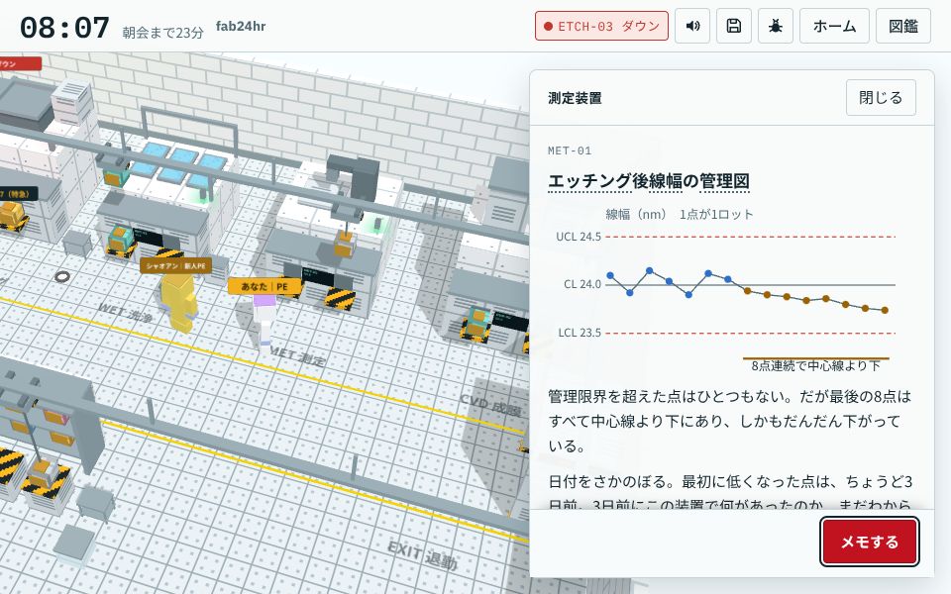951x594 pixels.
Task: Go to ホーム
Action: click(834, 26)
